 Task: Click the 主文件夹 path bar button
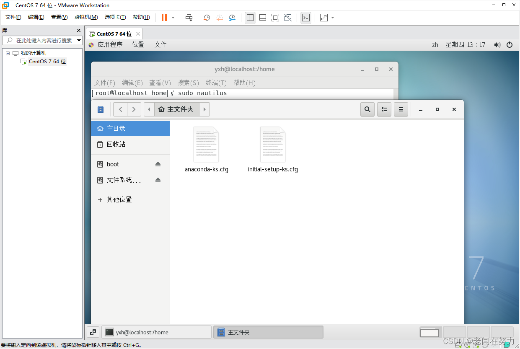tap(176, 109)
